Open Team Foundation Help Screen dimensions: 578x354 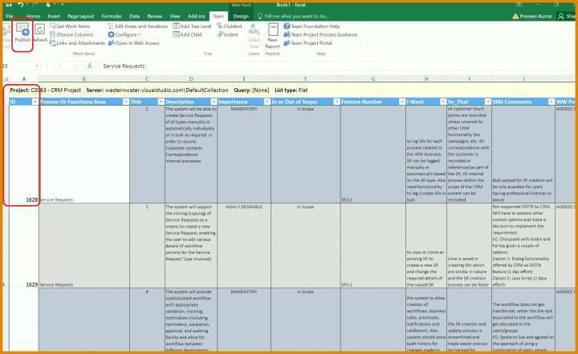311,26
